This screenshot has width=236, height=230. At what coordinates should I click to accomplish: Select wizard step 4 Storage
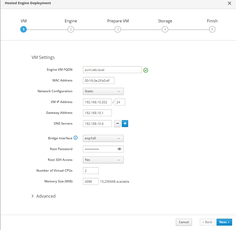165,29
